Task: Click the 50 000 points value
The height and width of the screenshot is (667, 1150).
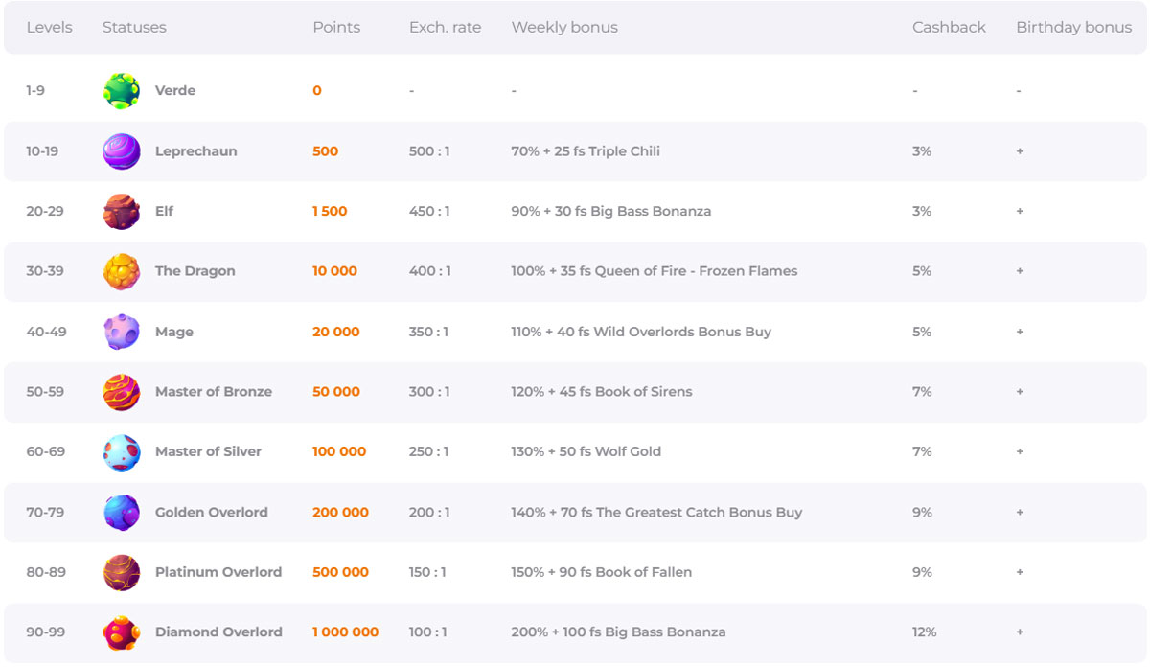Action: coord(336,392)
